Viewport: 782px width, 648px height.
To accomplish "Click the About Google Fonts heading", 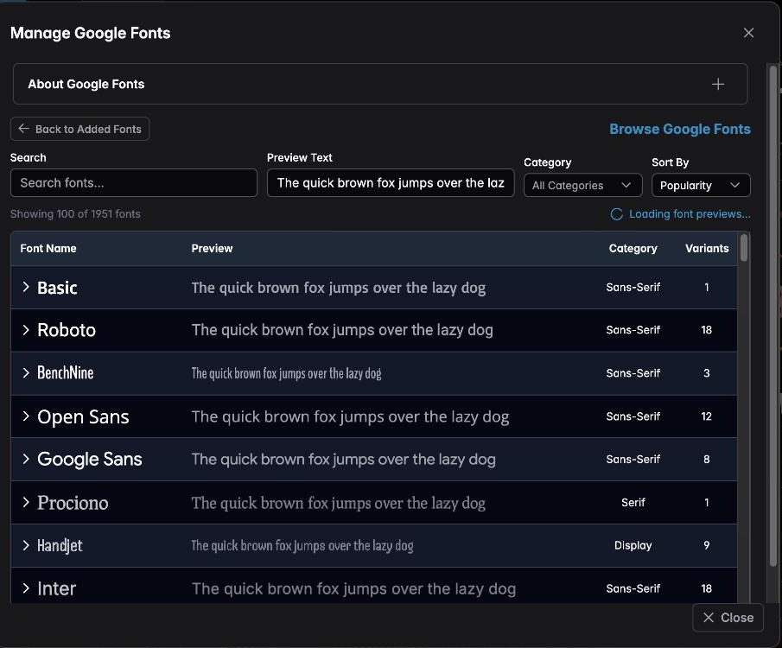I will click(86, 85).
